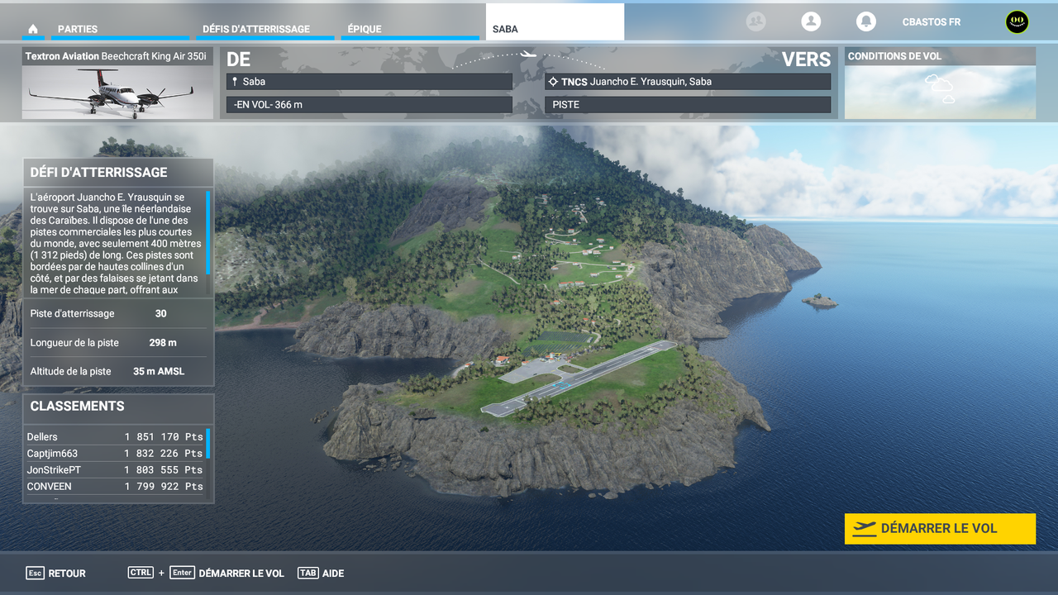This screenshot has height=595, width=1058.
Task: Open the TNCS Juancho E. Yrausquin destination selector
Action: [x=688, y=81]
